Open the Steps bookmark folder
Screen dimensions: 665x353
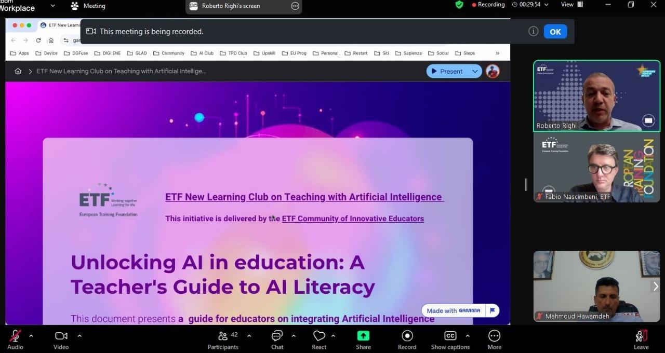tap(465, 53)
